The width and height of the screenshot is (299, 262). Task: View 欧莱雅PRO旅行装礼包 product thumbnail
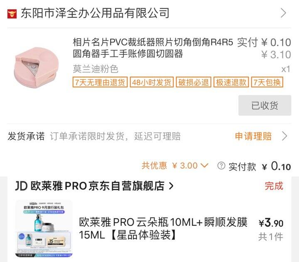pos(44,228)
